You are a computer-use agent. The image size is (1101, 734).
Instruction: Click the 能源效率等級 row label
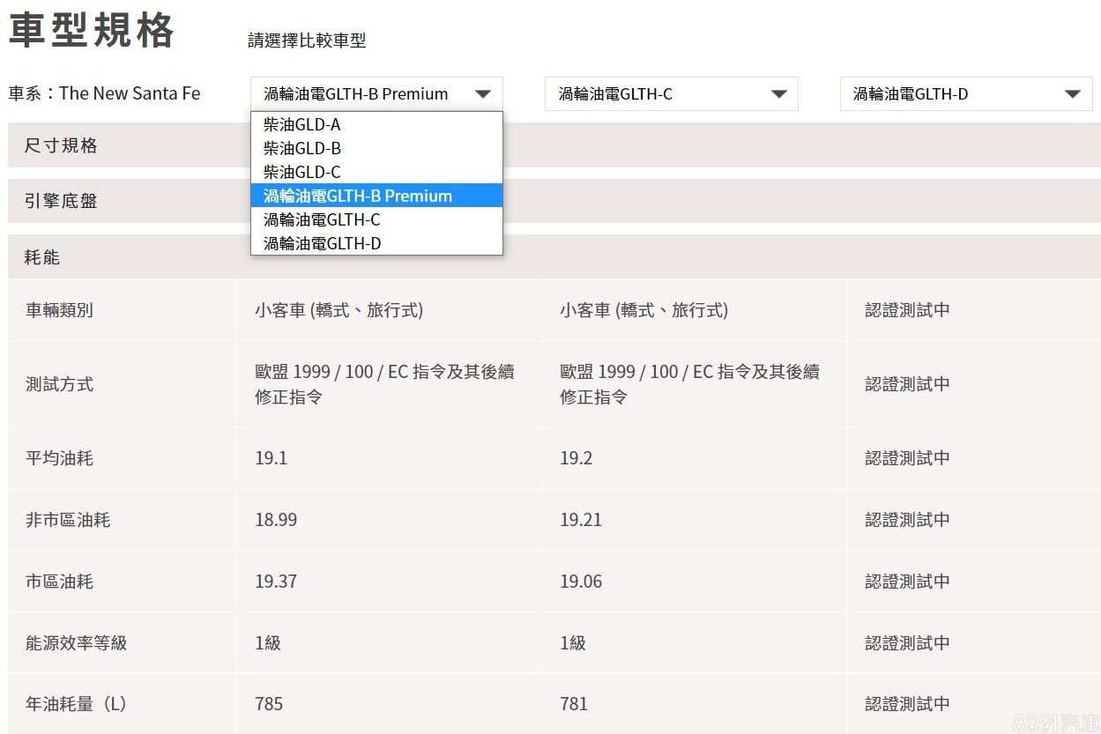[x=76, y=643]
